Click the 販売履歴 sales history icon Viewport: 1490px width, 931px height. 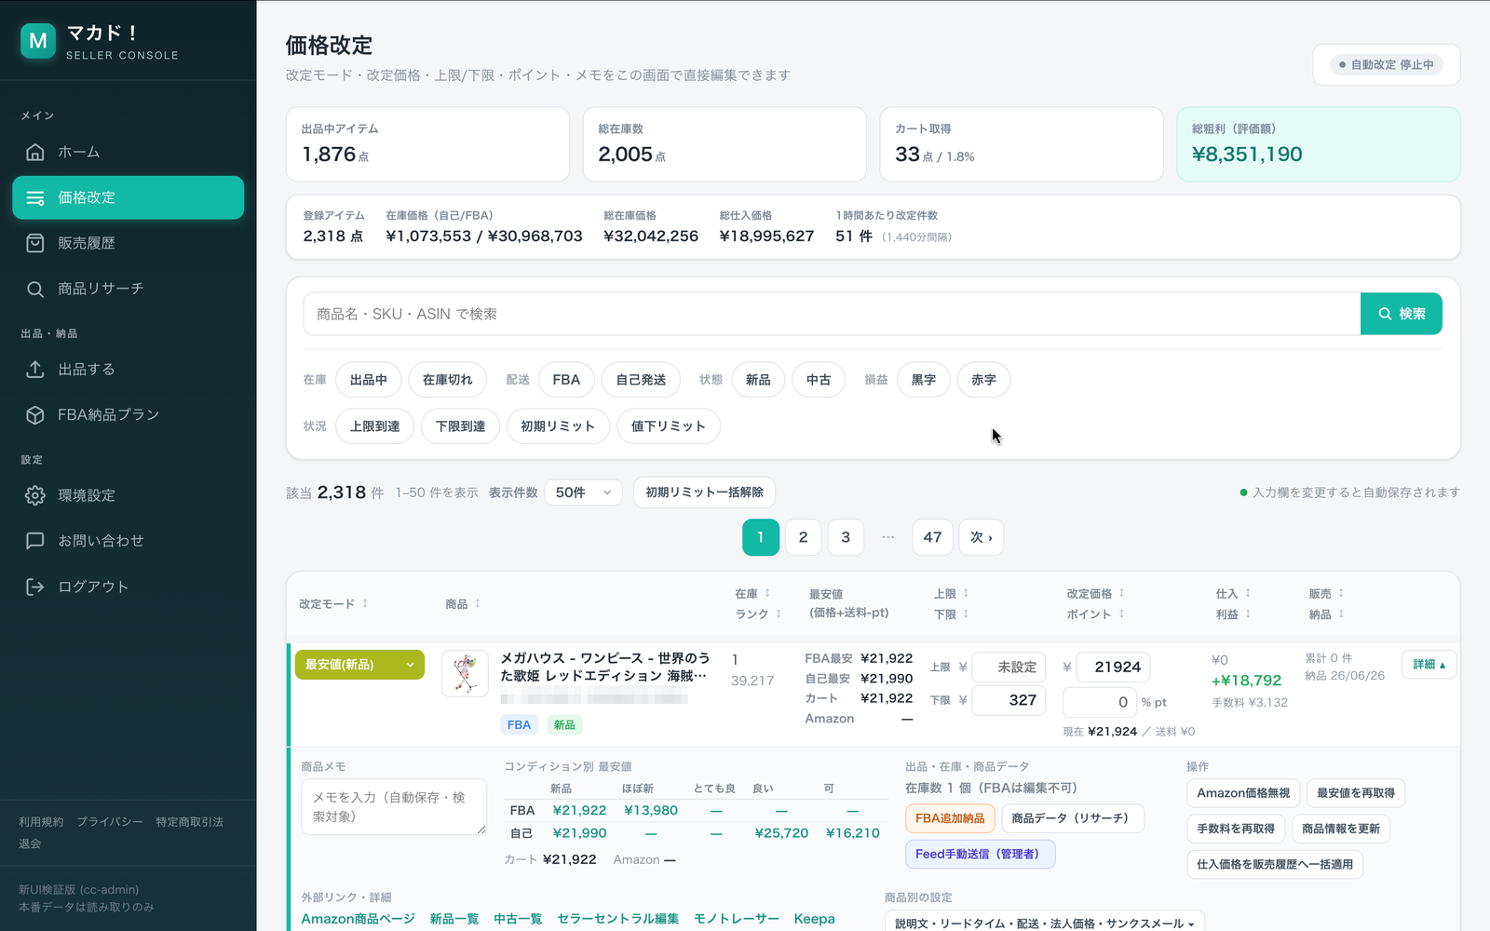(35, 243)
